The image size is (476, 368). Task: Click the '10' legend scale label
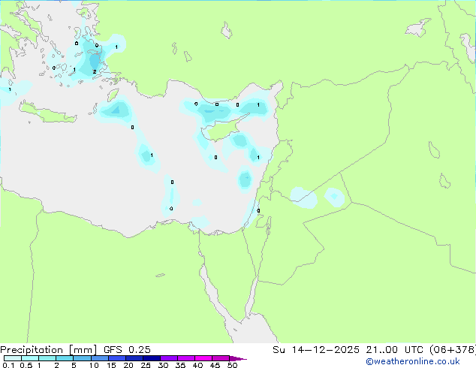click(94, 365)
